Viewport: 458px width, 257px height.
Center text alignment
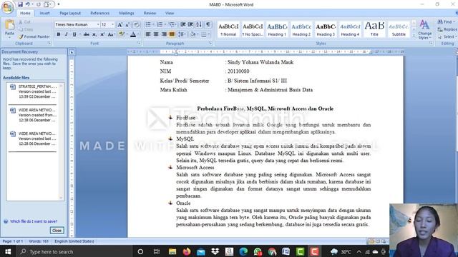point(156,34)
